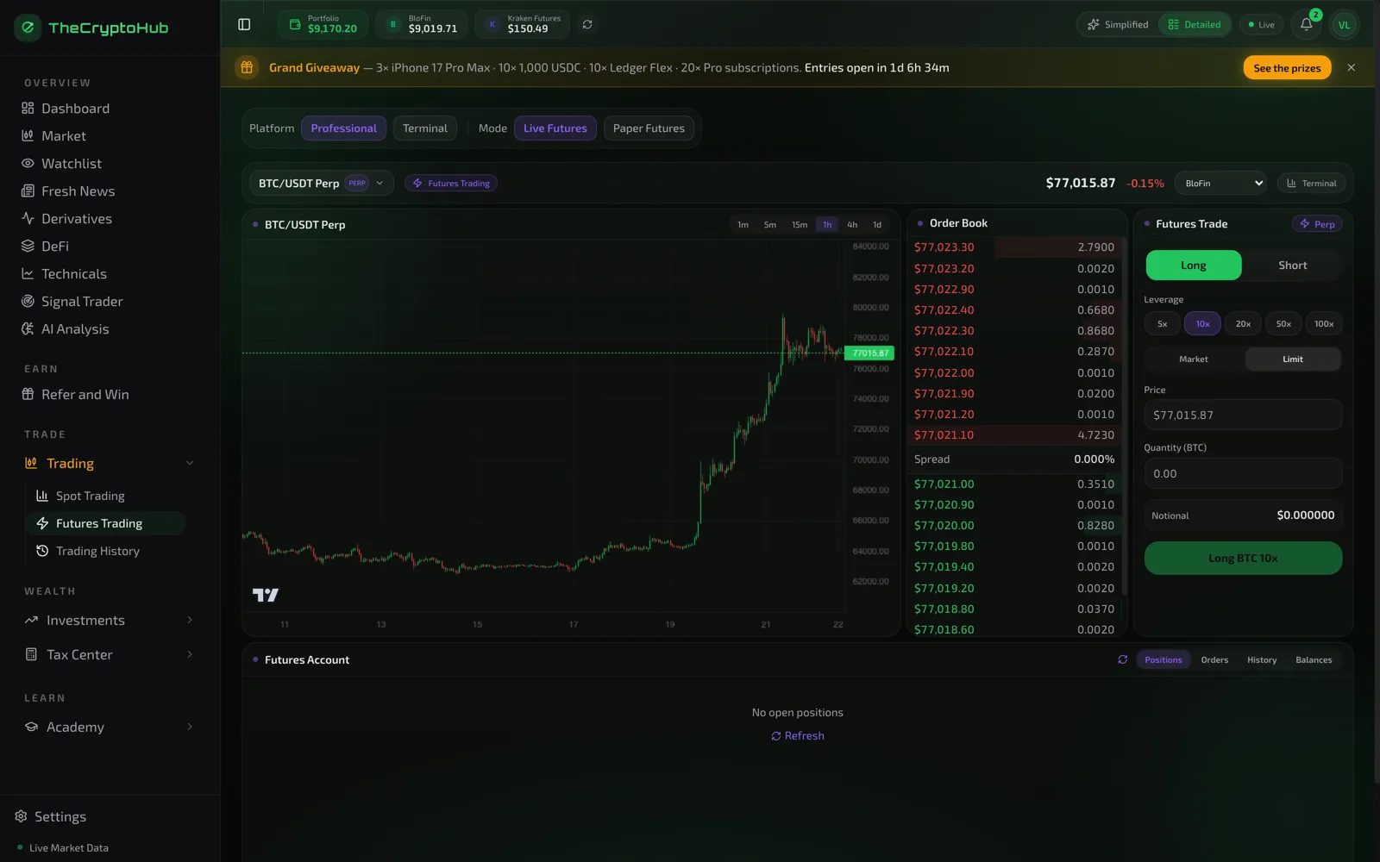Image resolution: width=1380 pixels, height=862 pixels.
Task: Set leverage to 100x
Action: 1324,324
